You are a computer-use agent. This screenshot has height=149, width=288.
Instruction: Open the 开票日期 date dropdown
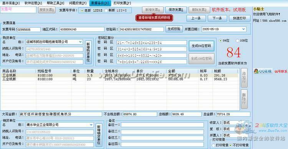click(x=244, y=29)
